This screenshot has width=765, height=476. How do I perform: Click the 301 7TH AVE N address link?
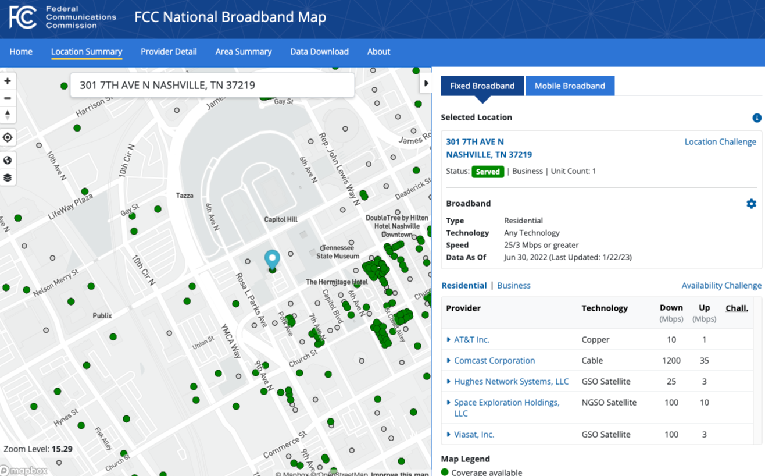click(489, 148)
